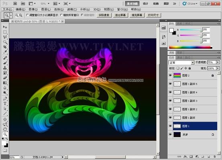Open the History panel icon in dock
The width and height of the screenshot is (222, 160).
(163, 37)
